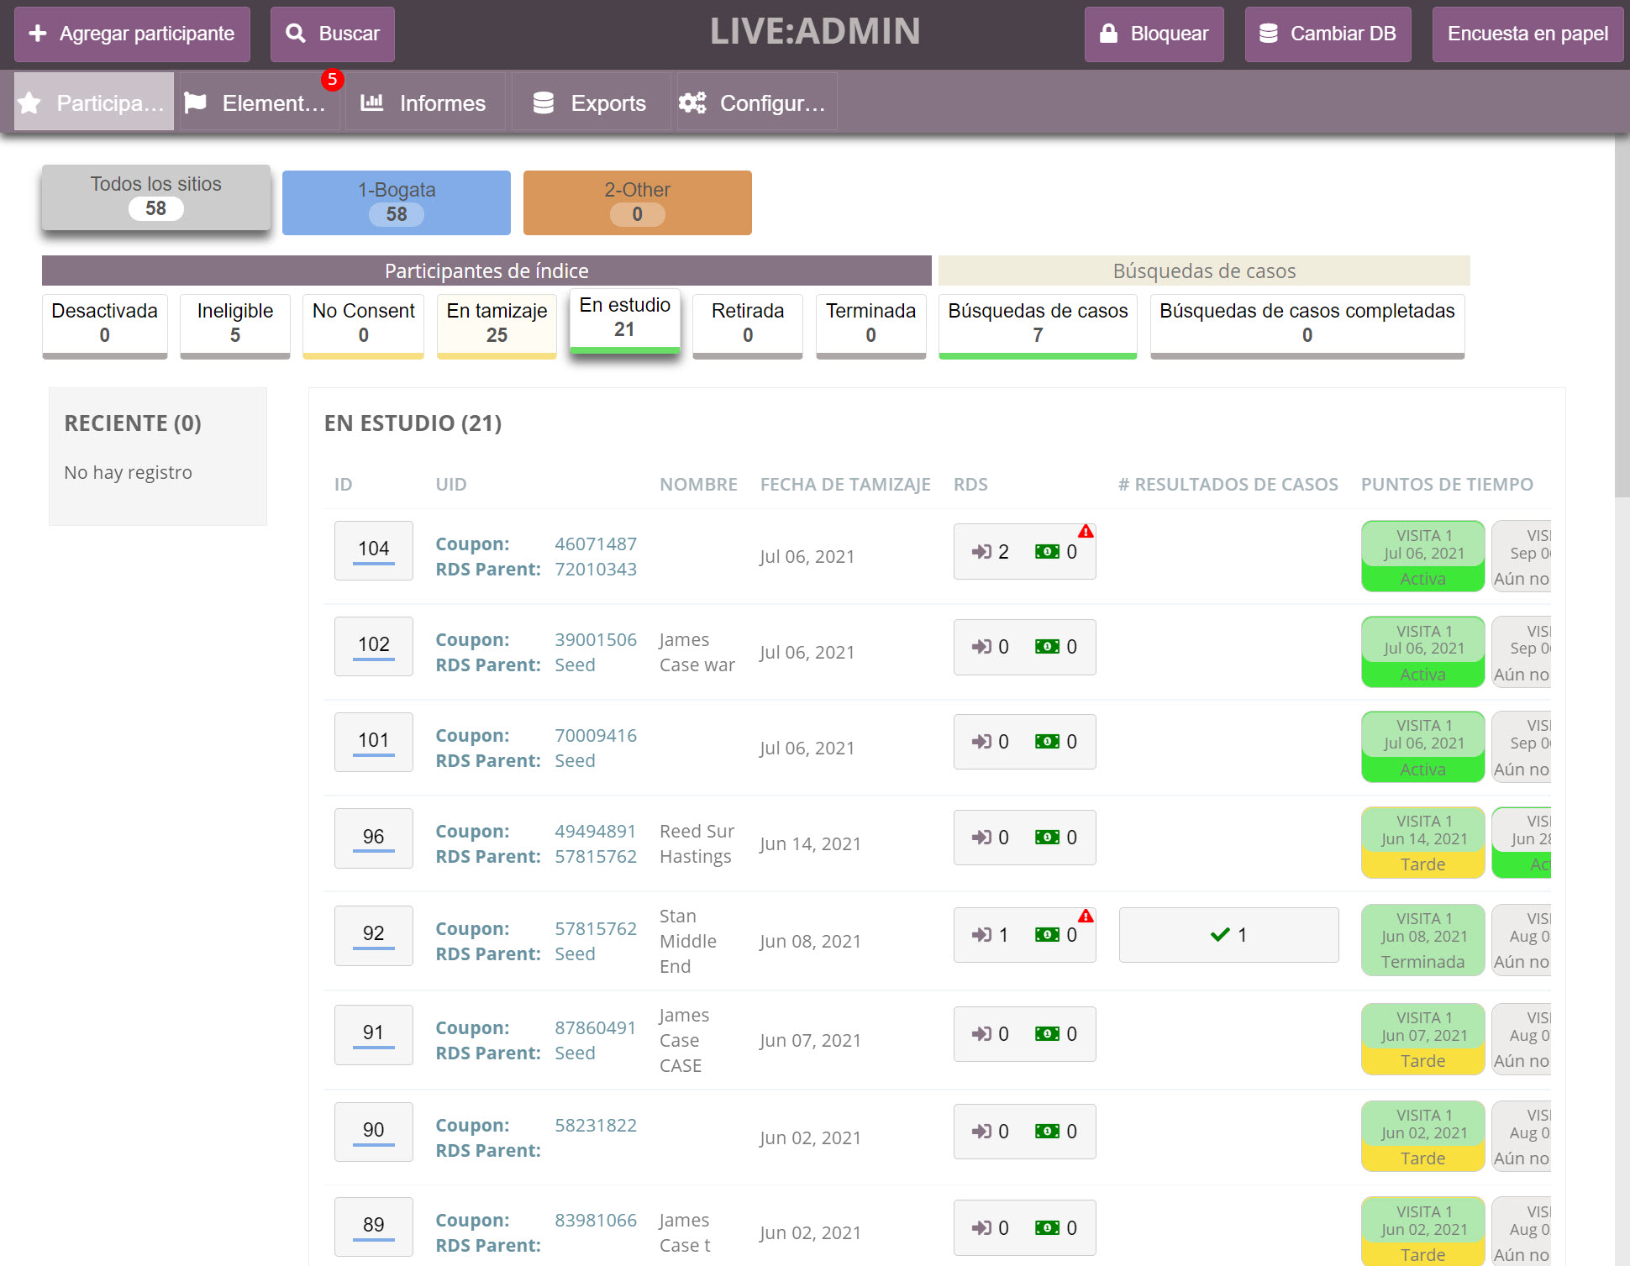This screenshot has width=1630, height=1266.
Task: Click the red notification badge showing 5
Action: tap(332, 80)
